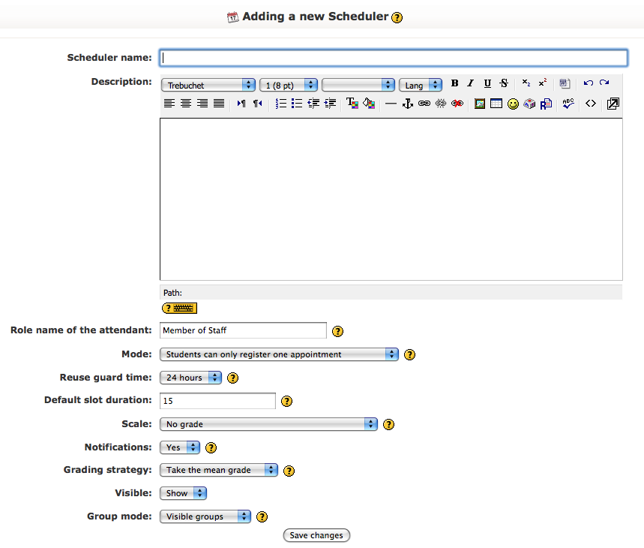This screenshot has width=644, height=548.
Task: Change the Notifications Yes selector
Action: [180, 447]
